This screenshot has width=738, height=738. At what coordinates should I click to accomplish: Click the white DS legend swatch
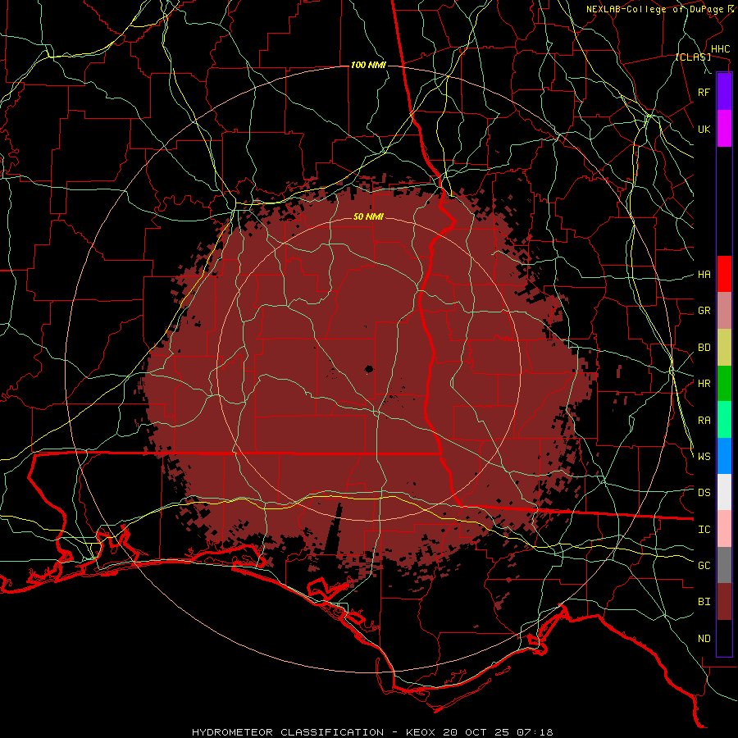(x=724, y=492)
